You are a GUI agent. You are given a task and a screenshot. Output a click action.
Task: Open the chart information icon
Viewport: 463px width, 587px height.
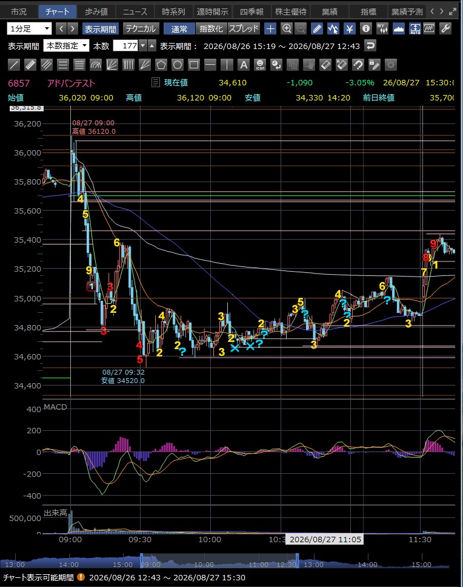tap(366, 28)
